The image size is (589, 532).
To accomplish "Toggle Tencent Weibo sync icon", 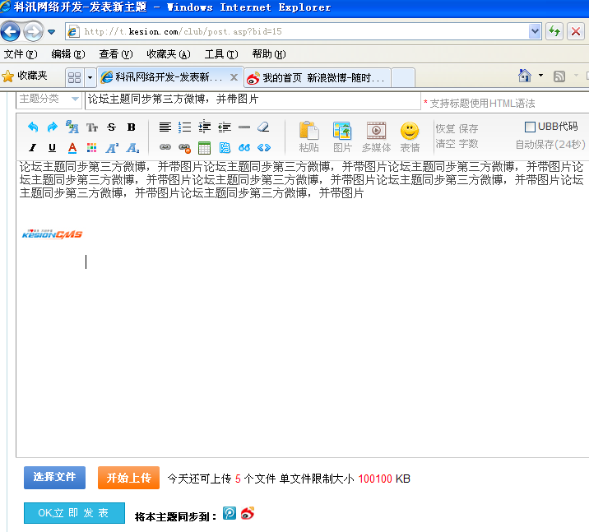I will pyautogui.click(x=230, y=513).
